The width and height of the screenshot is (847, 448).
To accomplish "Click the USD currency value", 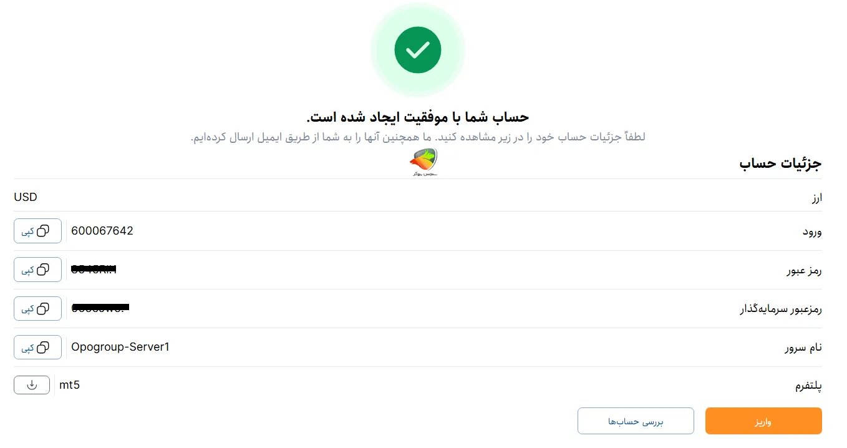I will (x=25, y=197).
